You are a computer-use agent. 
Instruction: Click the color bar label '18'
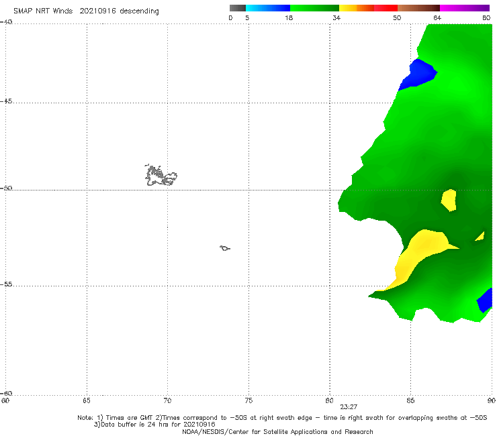click(x=289, y=17)
